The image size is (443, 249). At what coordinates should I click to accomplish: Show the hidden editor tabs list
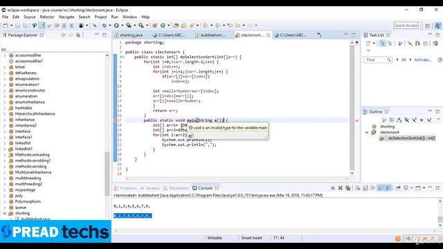[319, 35]
